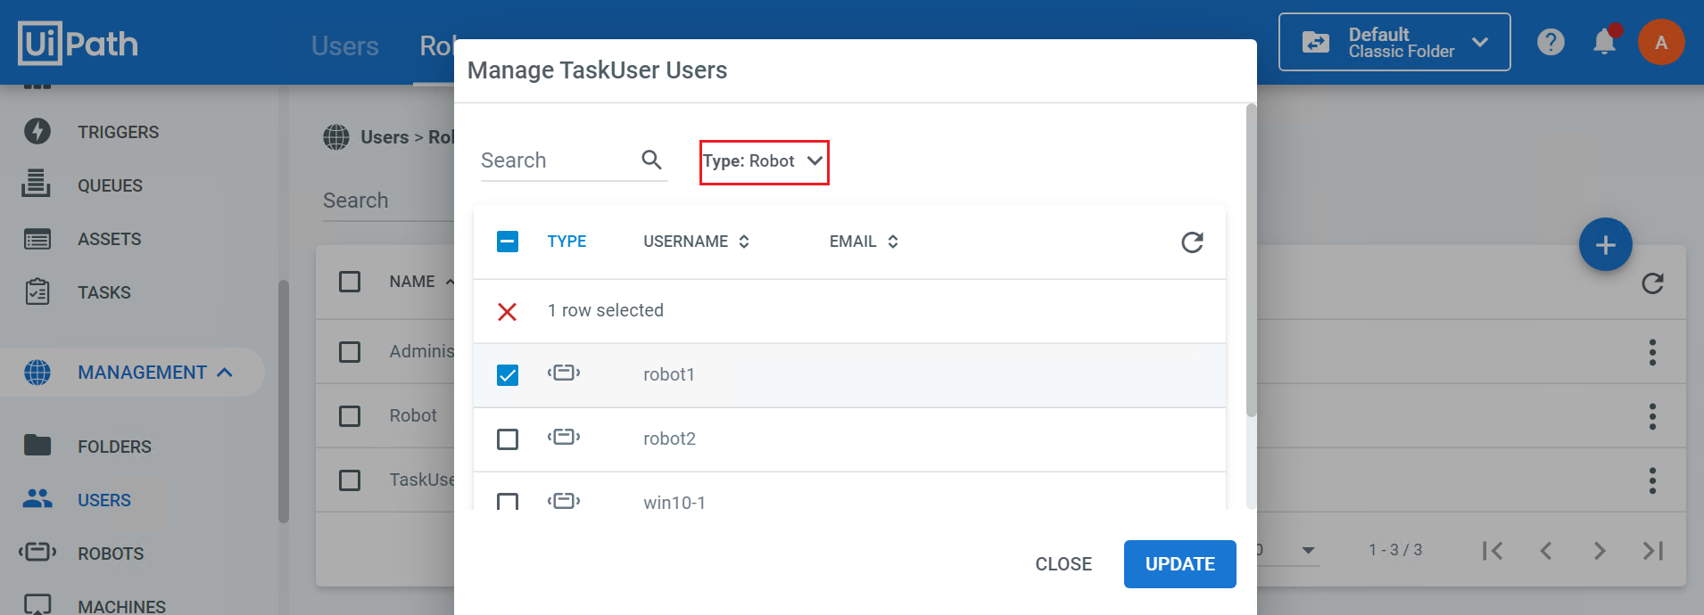Open more actions for Administrator row
Screen dimensions: 1704x615
[1653, 352]
